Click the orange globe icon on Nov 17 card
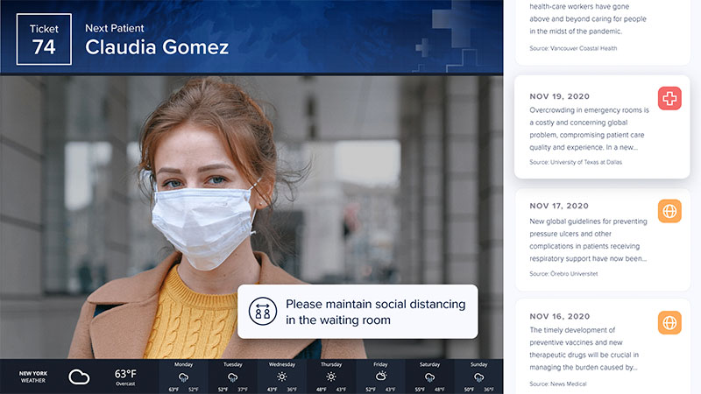The width and height of the screenshot is (701, 394). click(669, 211)
